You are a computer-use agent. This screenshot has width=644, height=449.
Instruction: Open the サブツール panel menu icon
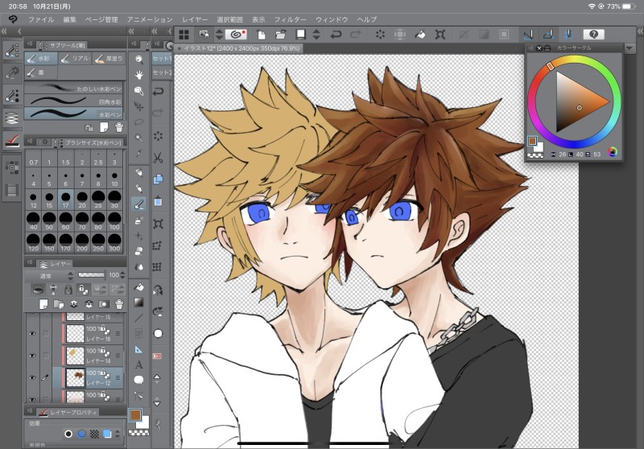[30, 44]
